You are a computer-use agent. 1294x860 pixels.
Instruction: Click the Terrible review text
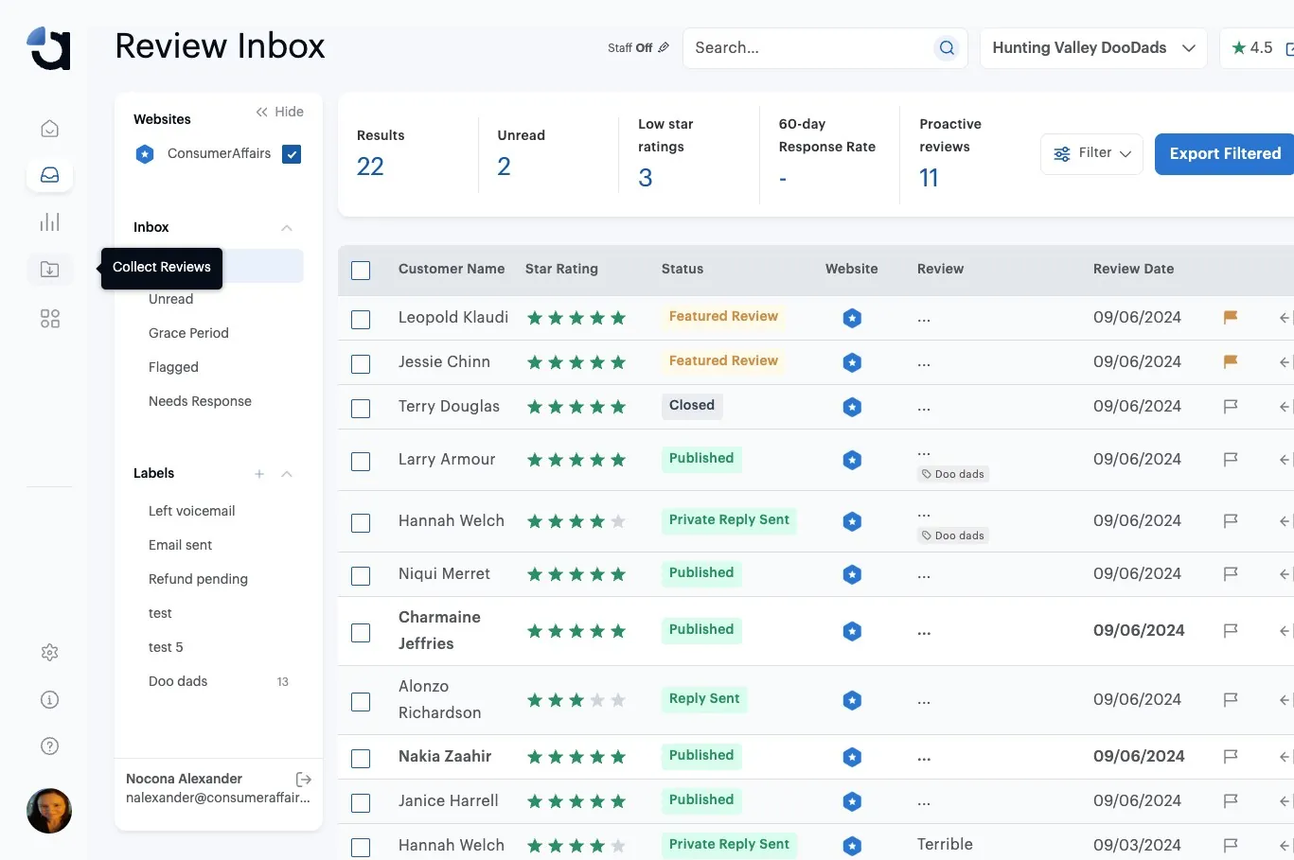tap(945, 844)
